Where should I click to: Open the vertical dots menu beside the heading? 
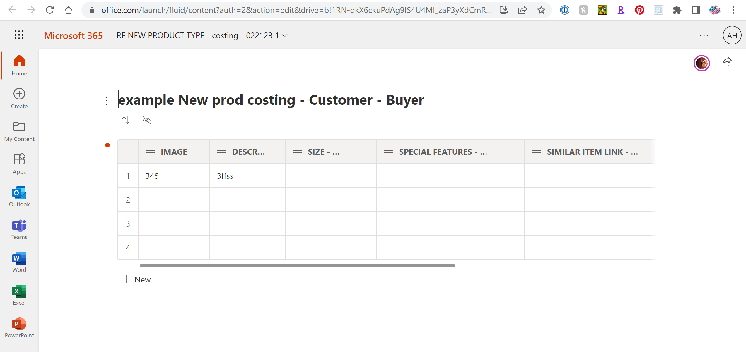pos(106,101)
